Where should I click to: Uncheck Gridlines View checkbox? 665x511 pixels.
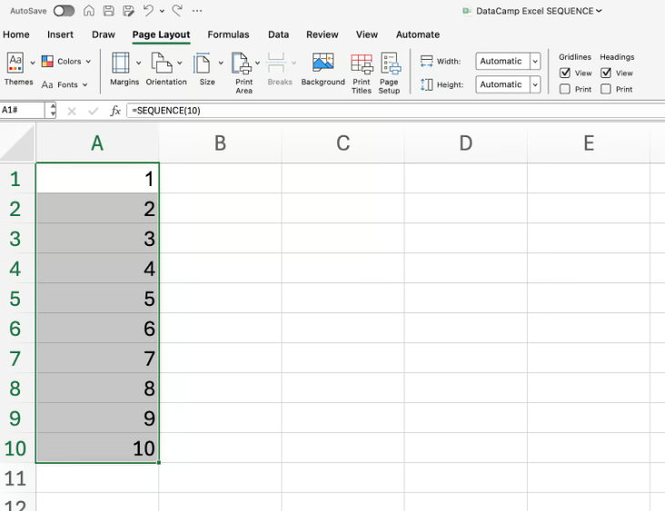565,73
